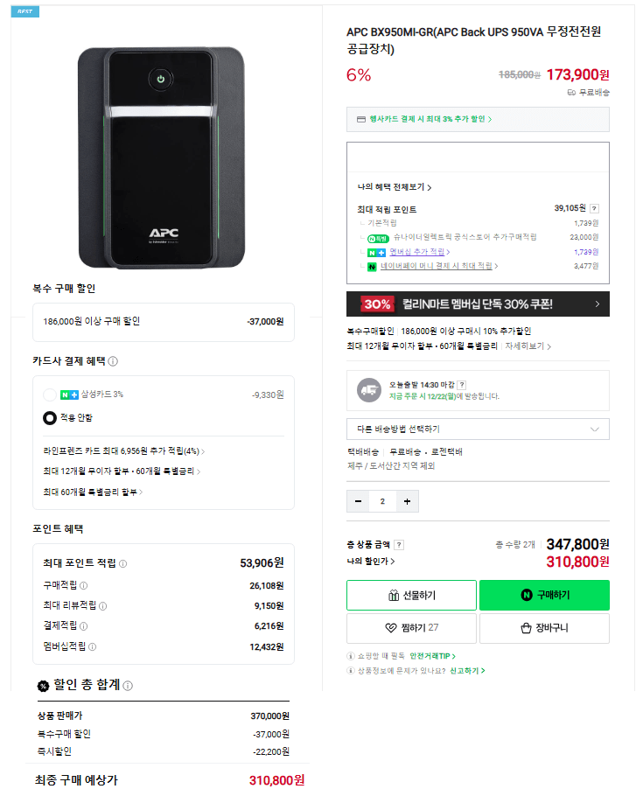The image size is (636, 803).
Task: Click the green Naver Pay N icon on 구매하기
Action: click(x=527, y=593)
